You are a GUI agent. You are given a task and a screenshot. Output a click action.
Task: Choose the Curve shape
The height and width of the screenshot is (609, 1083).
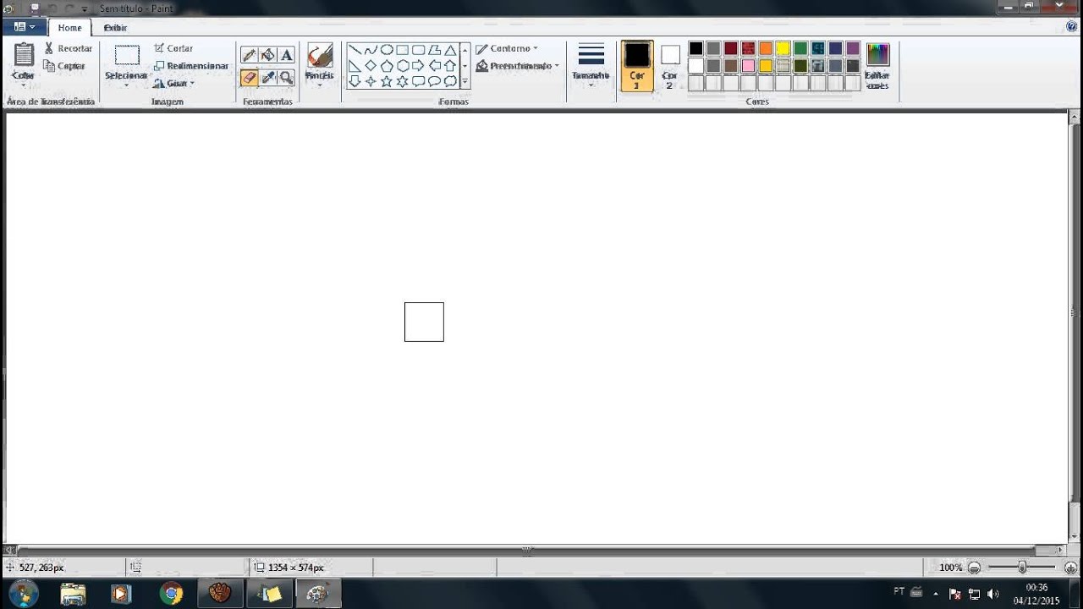[x=371, y=50]
